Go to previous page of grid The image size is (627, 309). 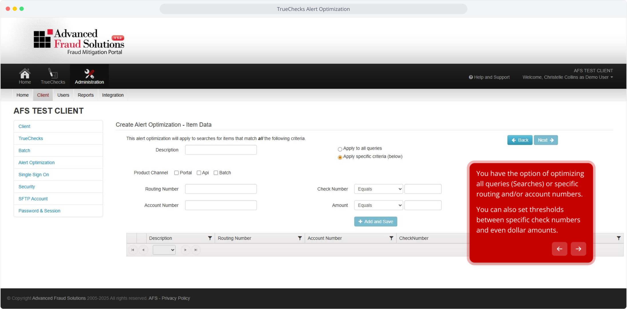[143, 250]
